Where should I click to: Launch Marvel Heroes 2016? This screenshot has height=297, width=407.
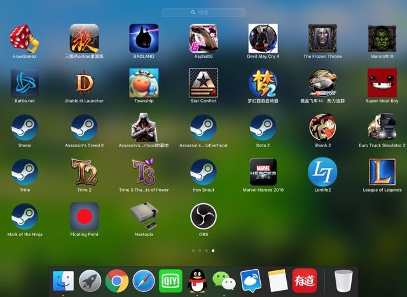click(x=263, y=172)
